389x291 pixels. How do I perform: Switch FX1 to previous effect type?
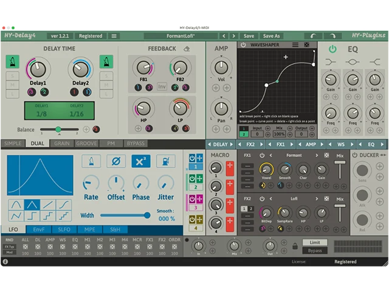click(271, 155)
